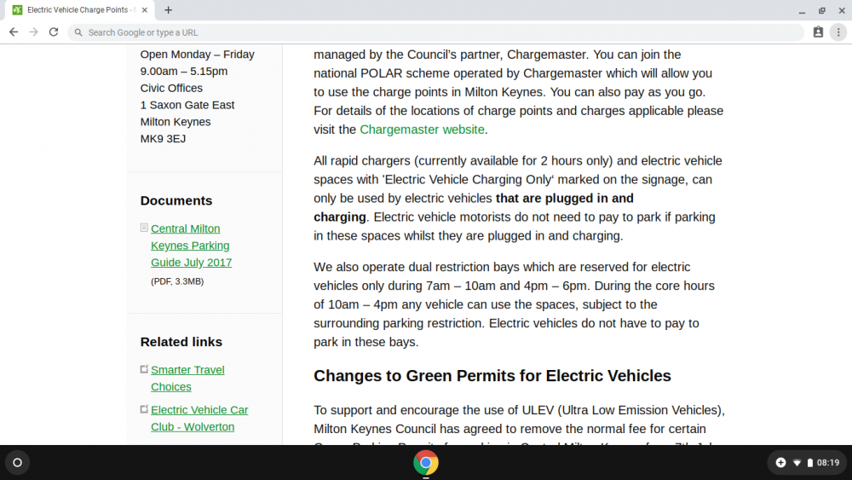The height and width of the screenshot is (480, 852).
Task: Reload the current page
Action: [53, 32]
